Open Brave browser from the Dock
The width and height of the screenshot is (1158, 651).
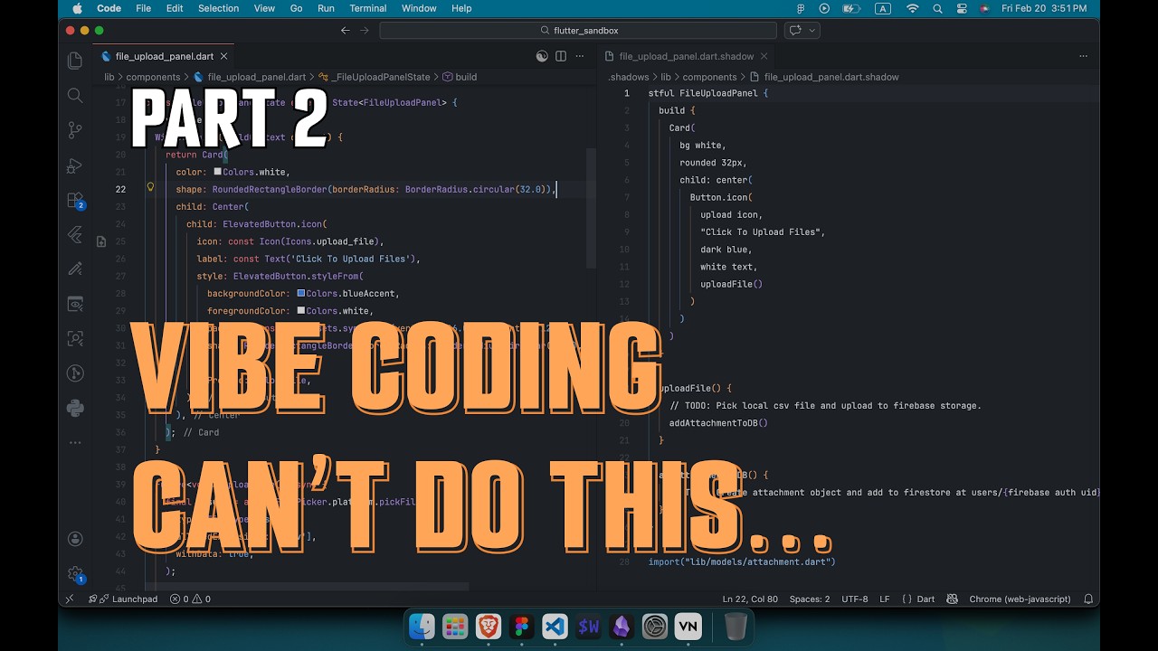pos(488,626)
